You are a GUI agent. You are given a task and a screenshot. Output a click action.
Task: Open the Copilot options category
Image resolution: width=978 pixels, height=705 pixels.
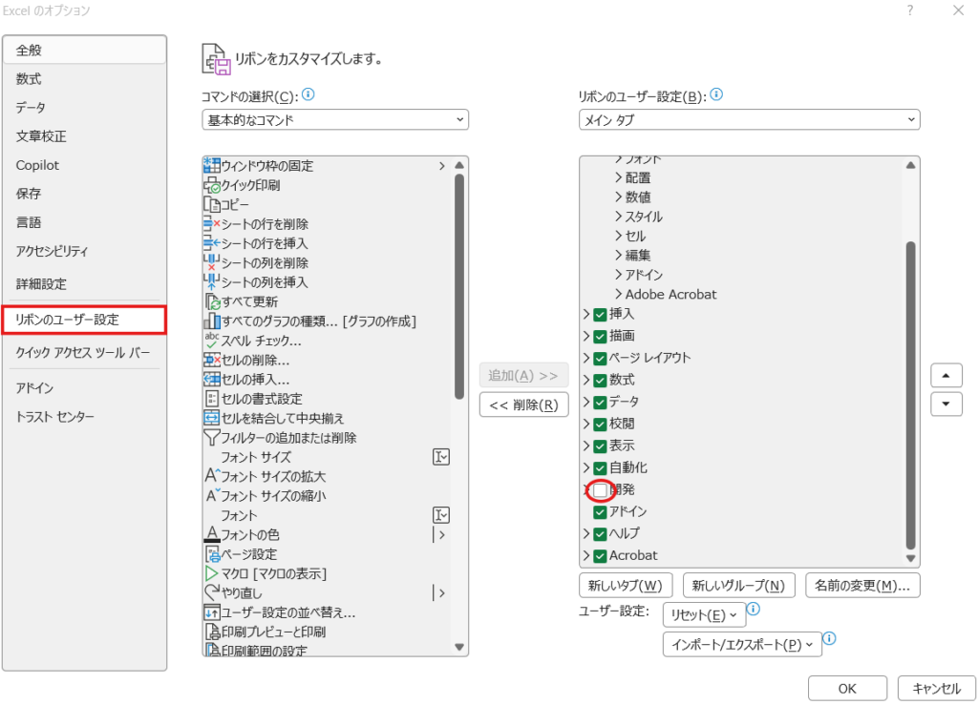point(85,165)
